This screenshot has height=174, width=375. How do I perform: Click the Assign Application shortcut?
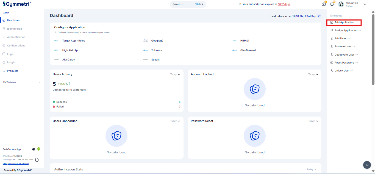(346, 31)
